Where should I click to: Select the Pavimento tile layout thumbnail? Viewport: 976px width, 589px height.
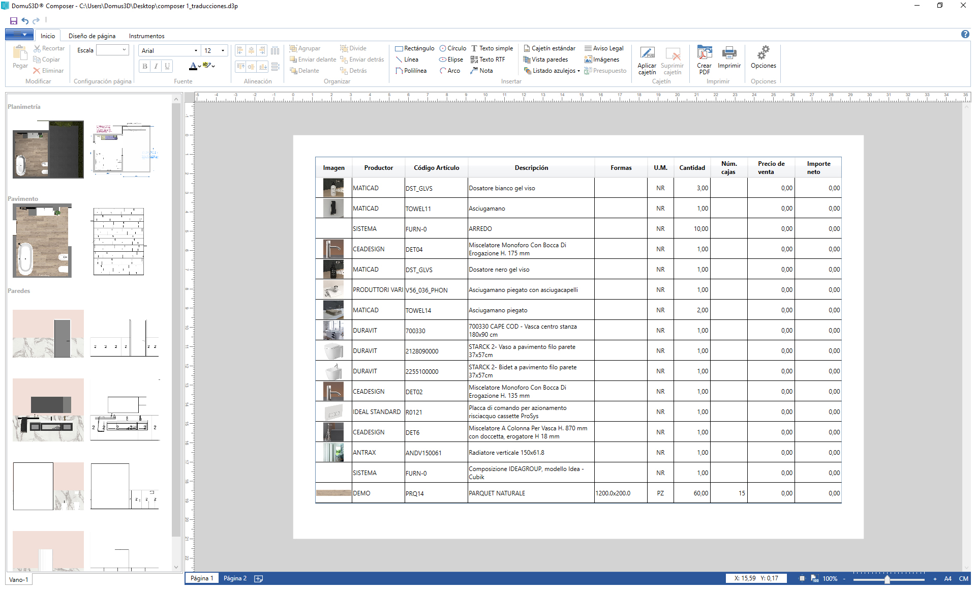(x=119, y=241)
